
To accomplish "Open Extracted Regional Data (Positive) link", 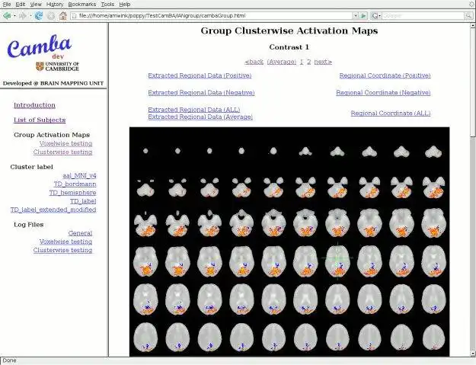I will pos(200,75).
